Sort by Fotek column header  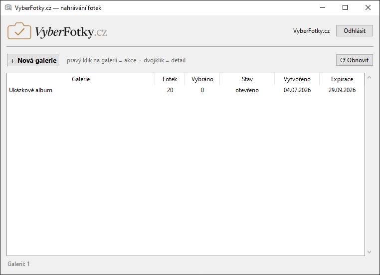coord(170,79)
